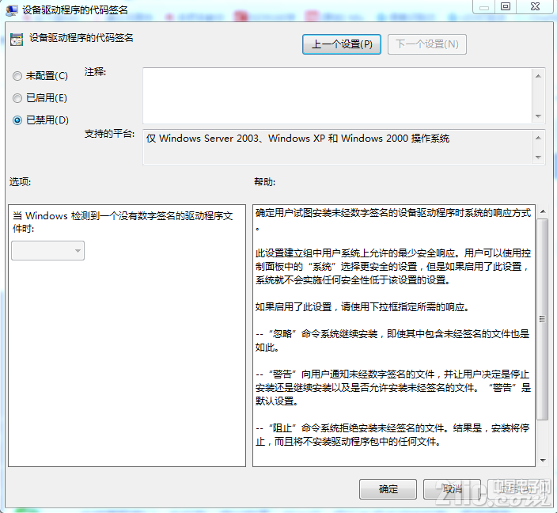
Task: Click the 支持的平台: label
Action: [x=109, y=134]
